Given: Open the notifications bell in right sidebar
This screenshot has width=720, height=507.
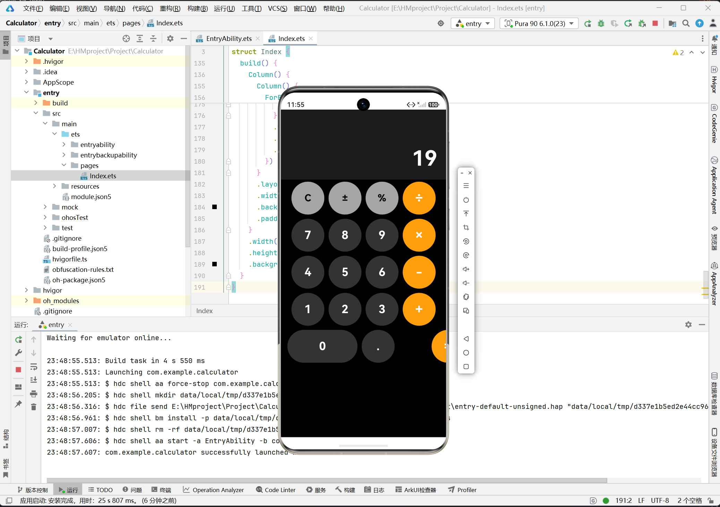Looking at the screenshot, I should tap(714, 38).
